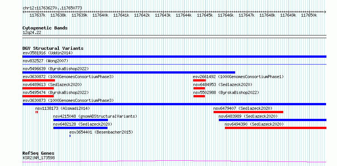Click the 117650k ruler tick label
Image resolution: width=337 pixels, height=166 pixels.
[309, 15]
